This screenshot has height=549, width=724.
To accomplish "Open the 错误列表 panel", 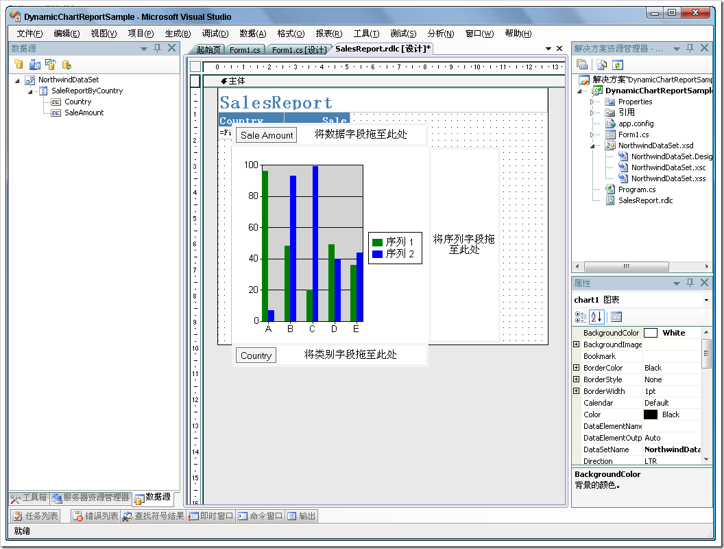I will pos(95,516).
